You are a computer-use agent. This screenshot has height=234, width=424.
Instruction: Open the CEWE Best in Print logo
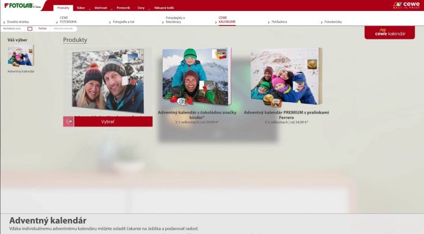(406, 5)
